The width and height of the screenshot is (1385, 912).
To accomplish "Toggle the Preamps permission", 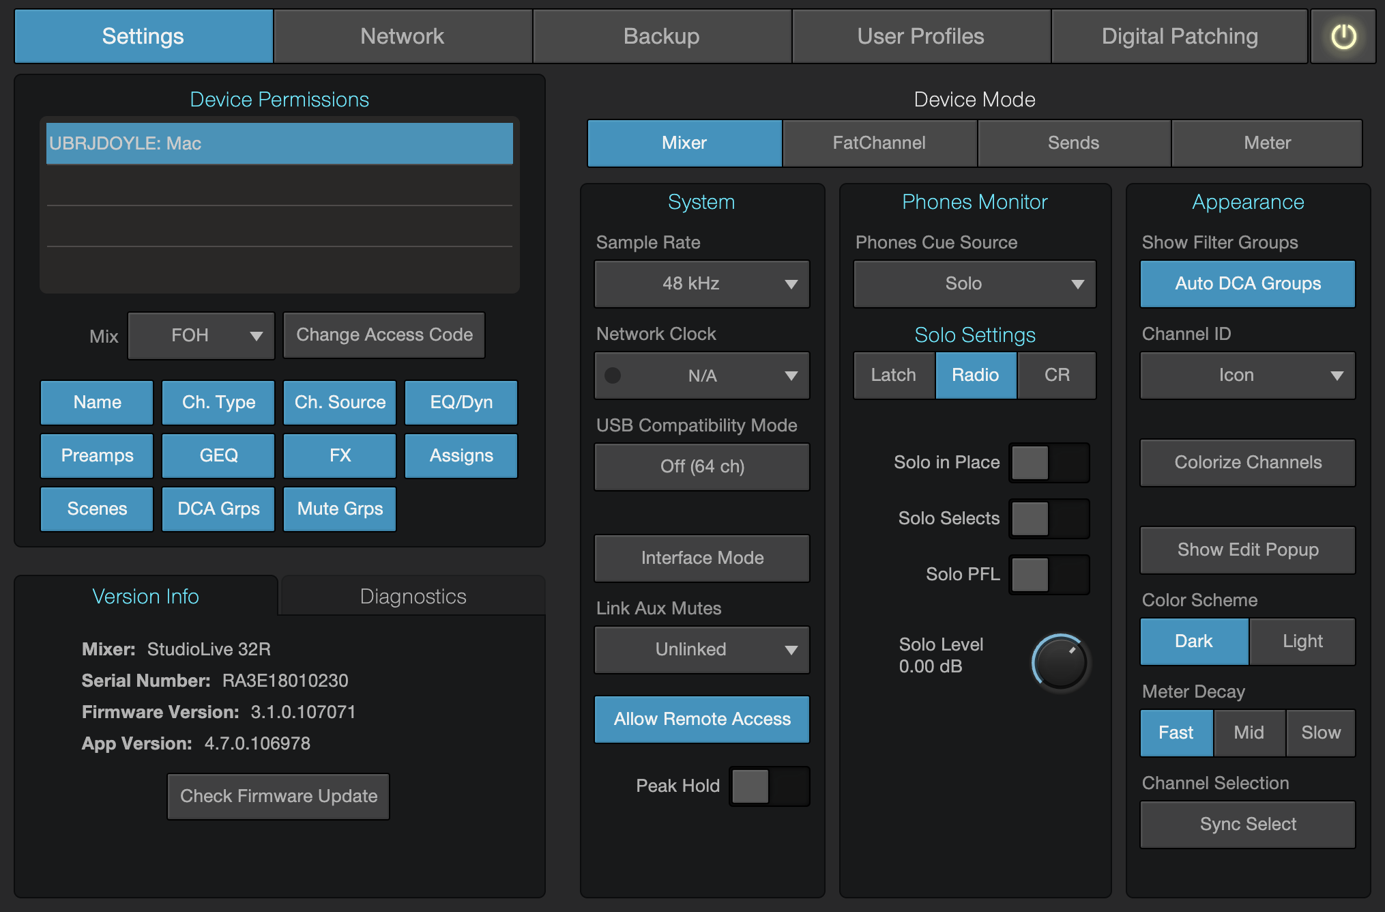I will coord(97,455).
